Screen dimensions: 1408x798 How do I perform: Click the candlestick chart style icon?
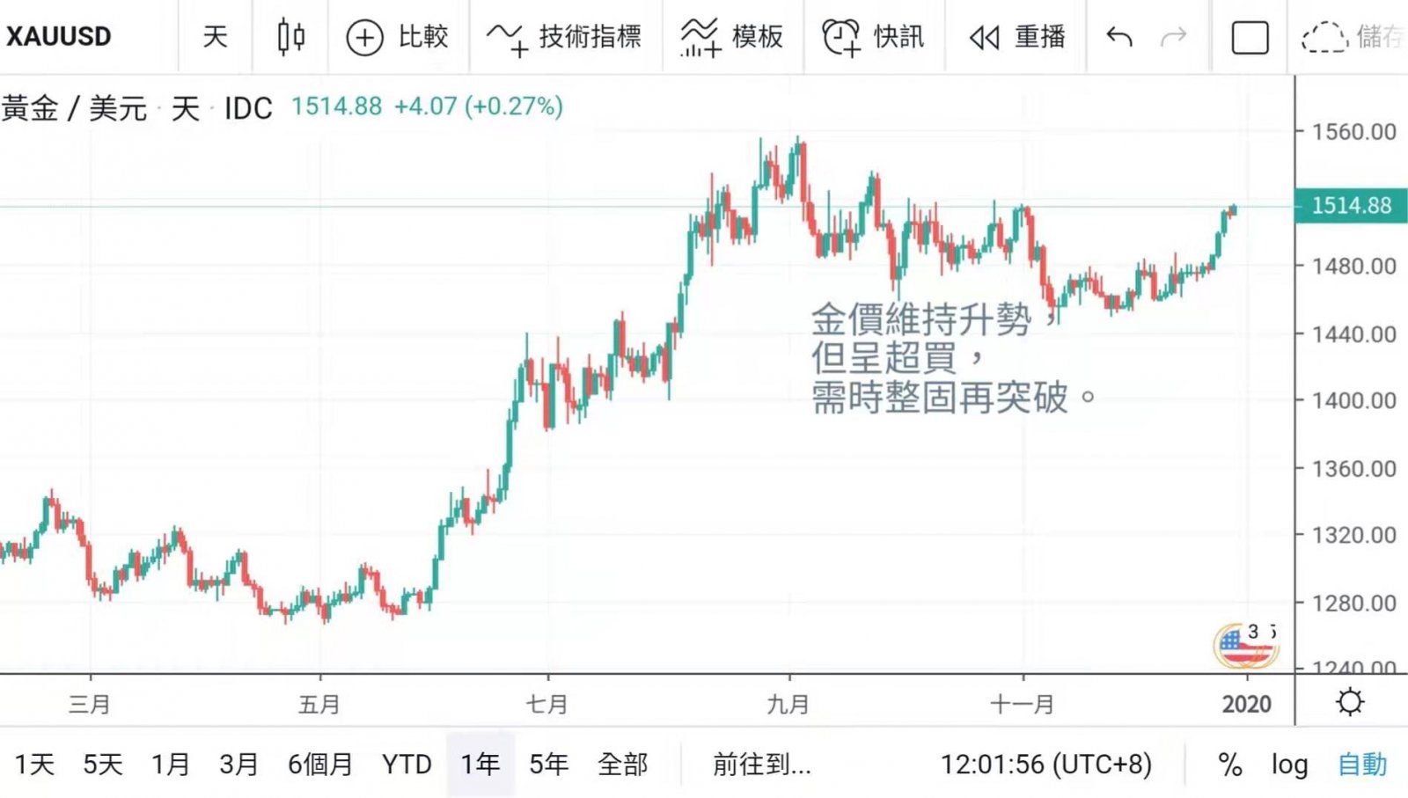point(290,37)
